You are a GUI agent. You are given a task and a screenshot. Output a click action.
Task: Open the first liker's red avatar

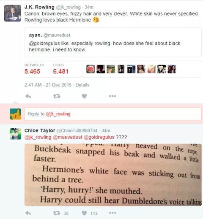[x=91, y=69]
